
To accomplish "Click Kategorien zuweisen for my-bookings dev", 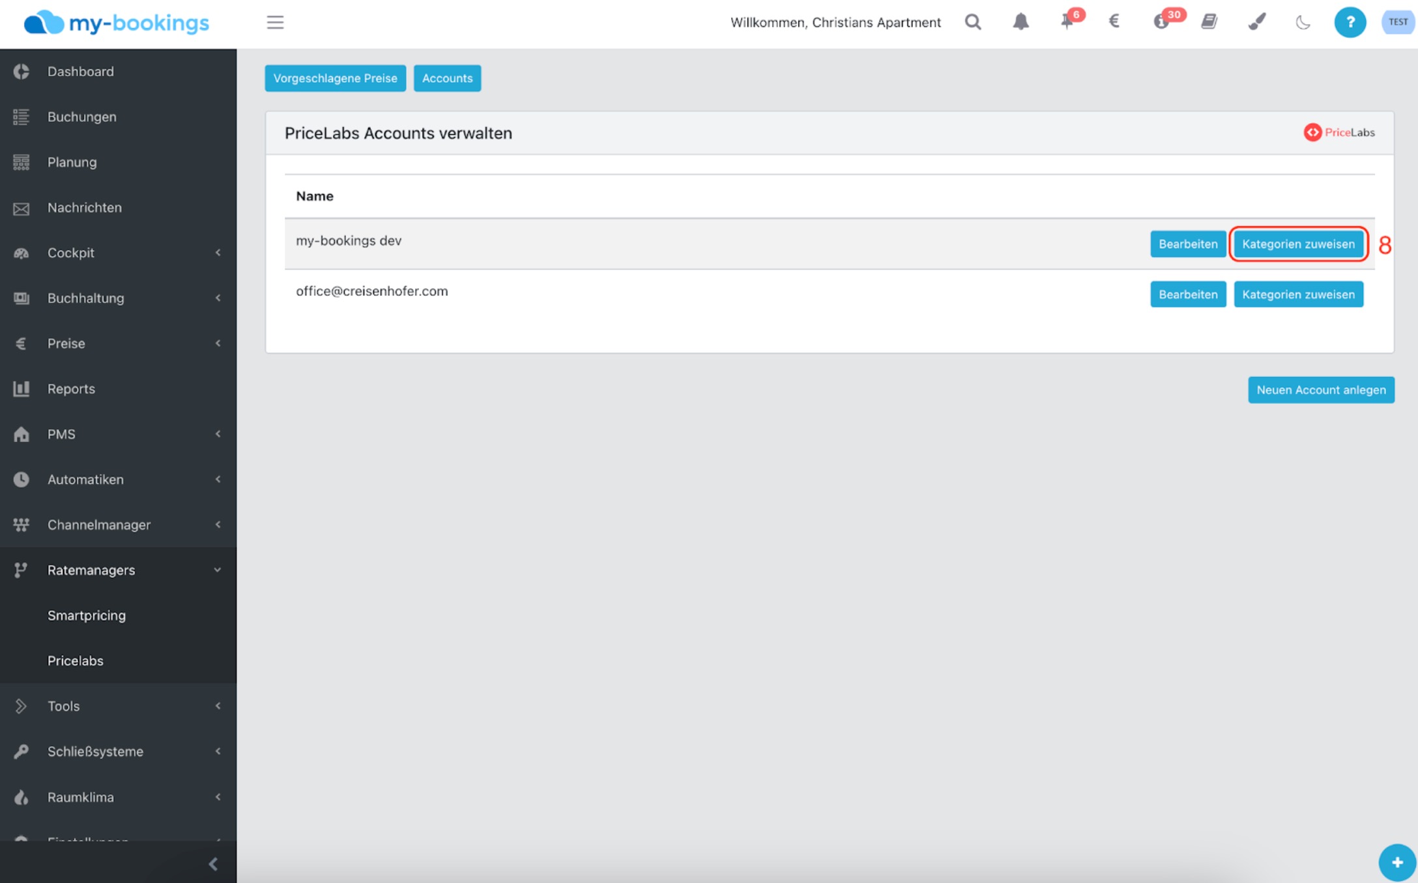I will click(x=1298, y=244).
